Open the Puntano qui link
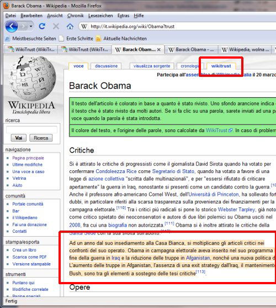Viewport: 276px width, 308px height. (x=23, y=283)
